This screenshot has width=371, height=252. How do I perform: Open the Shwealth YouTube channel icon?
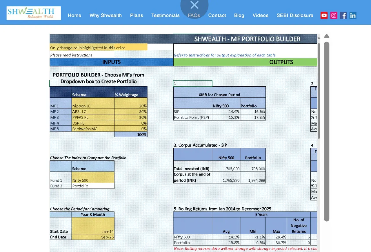(x=324, y=15)
